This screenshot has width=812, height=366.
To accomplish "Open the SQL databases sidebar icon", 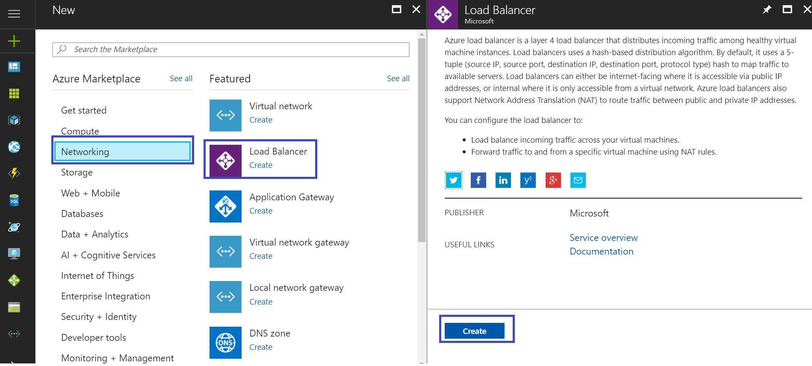I will [x=14, y=200].
